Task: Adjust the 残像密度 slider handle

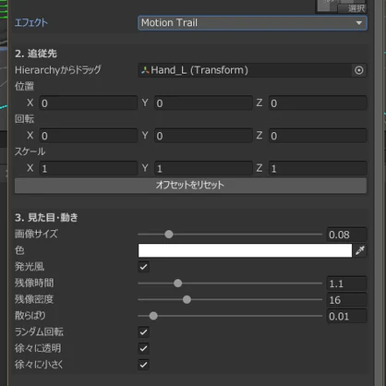Action: click(187, 299)
